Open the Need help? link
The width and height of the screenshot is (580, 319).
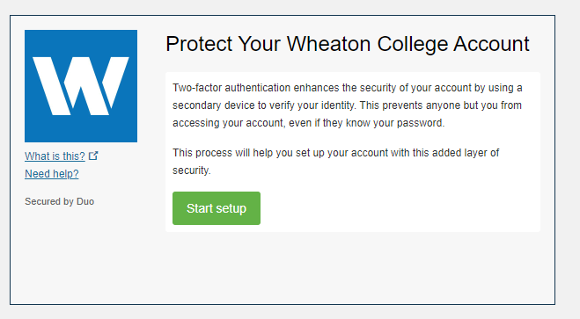pyautogui.click(x=52, y=173)
